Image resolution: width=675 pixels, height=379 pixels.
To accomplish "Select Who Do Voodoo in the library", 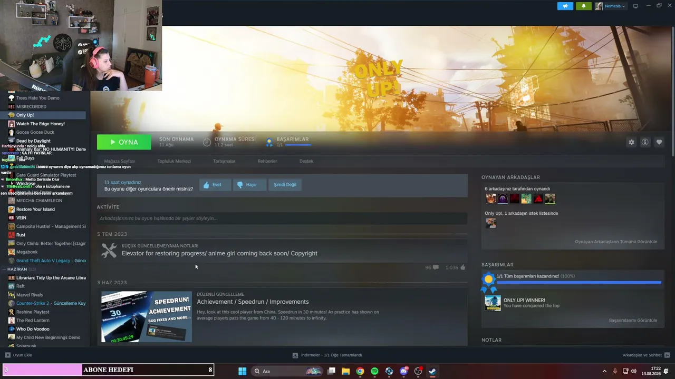I will [33, 329].
